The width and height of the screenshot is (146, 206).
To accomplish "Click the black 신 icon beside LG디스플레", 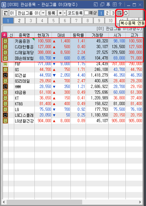I will coord(5,115).
